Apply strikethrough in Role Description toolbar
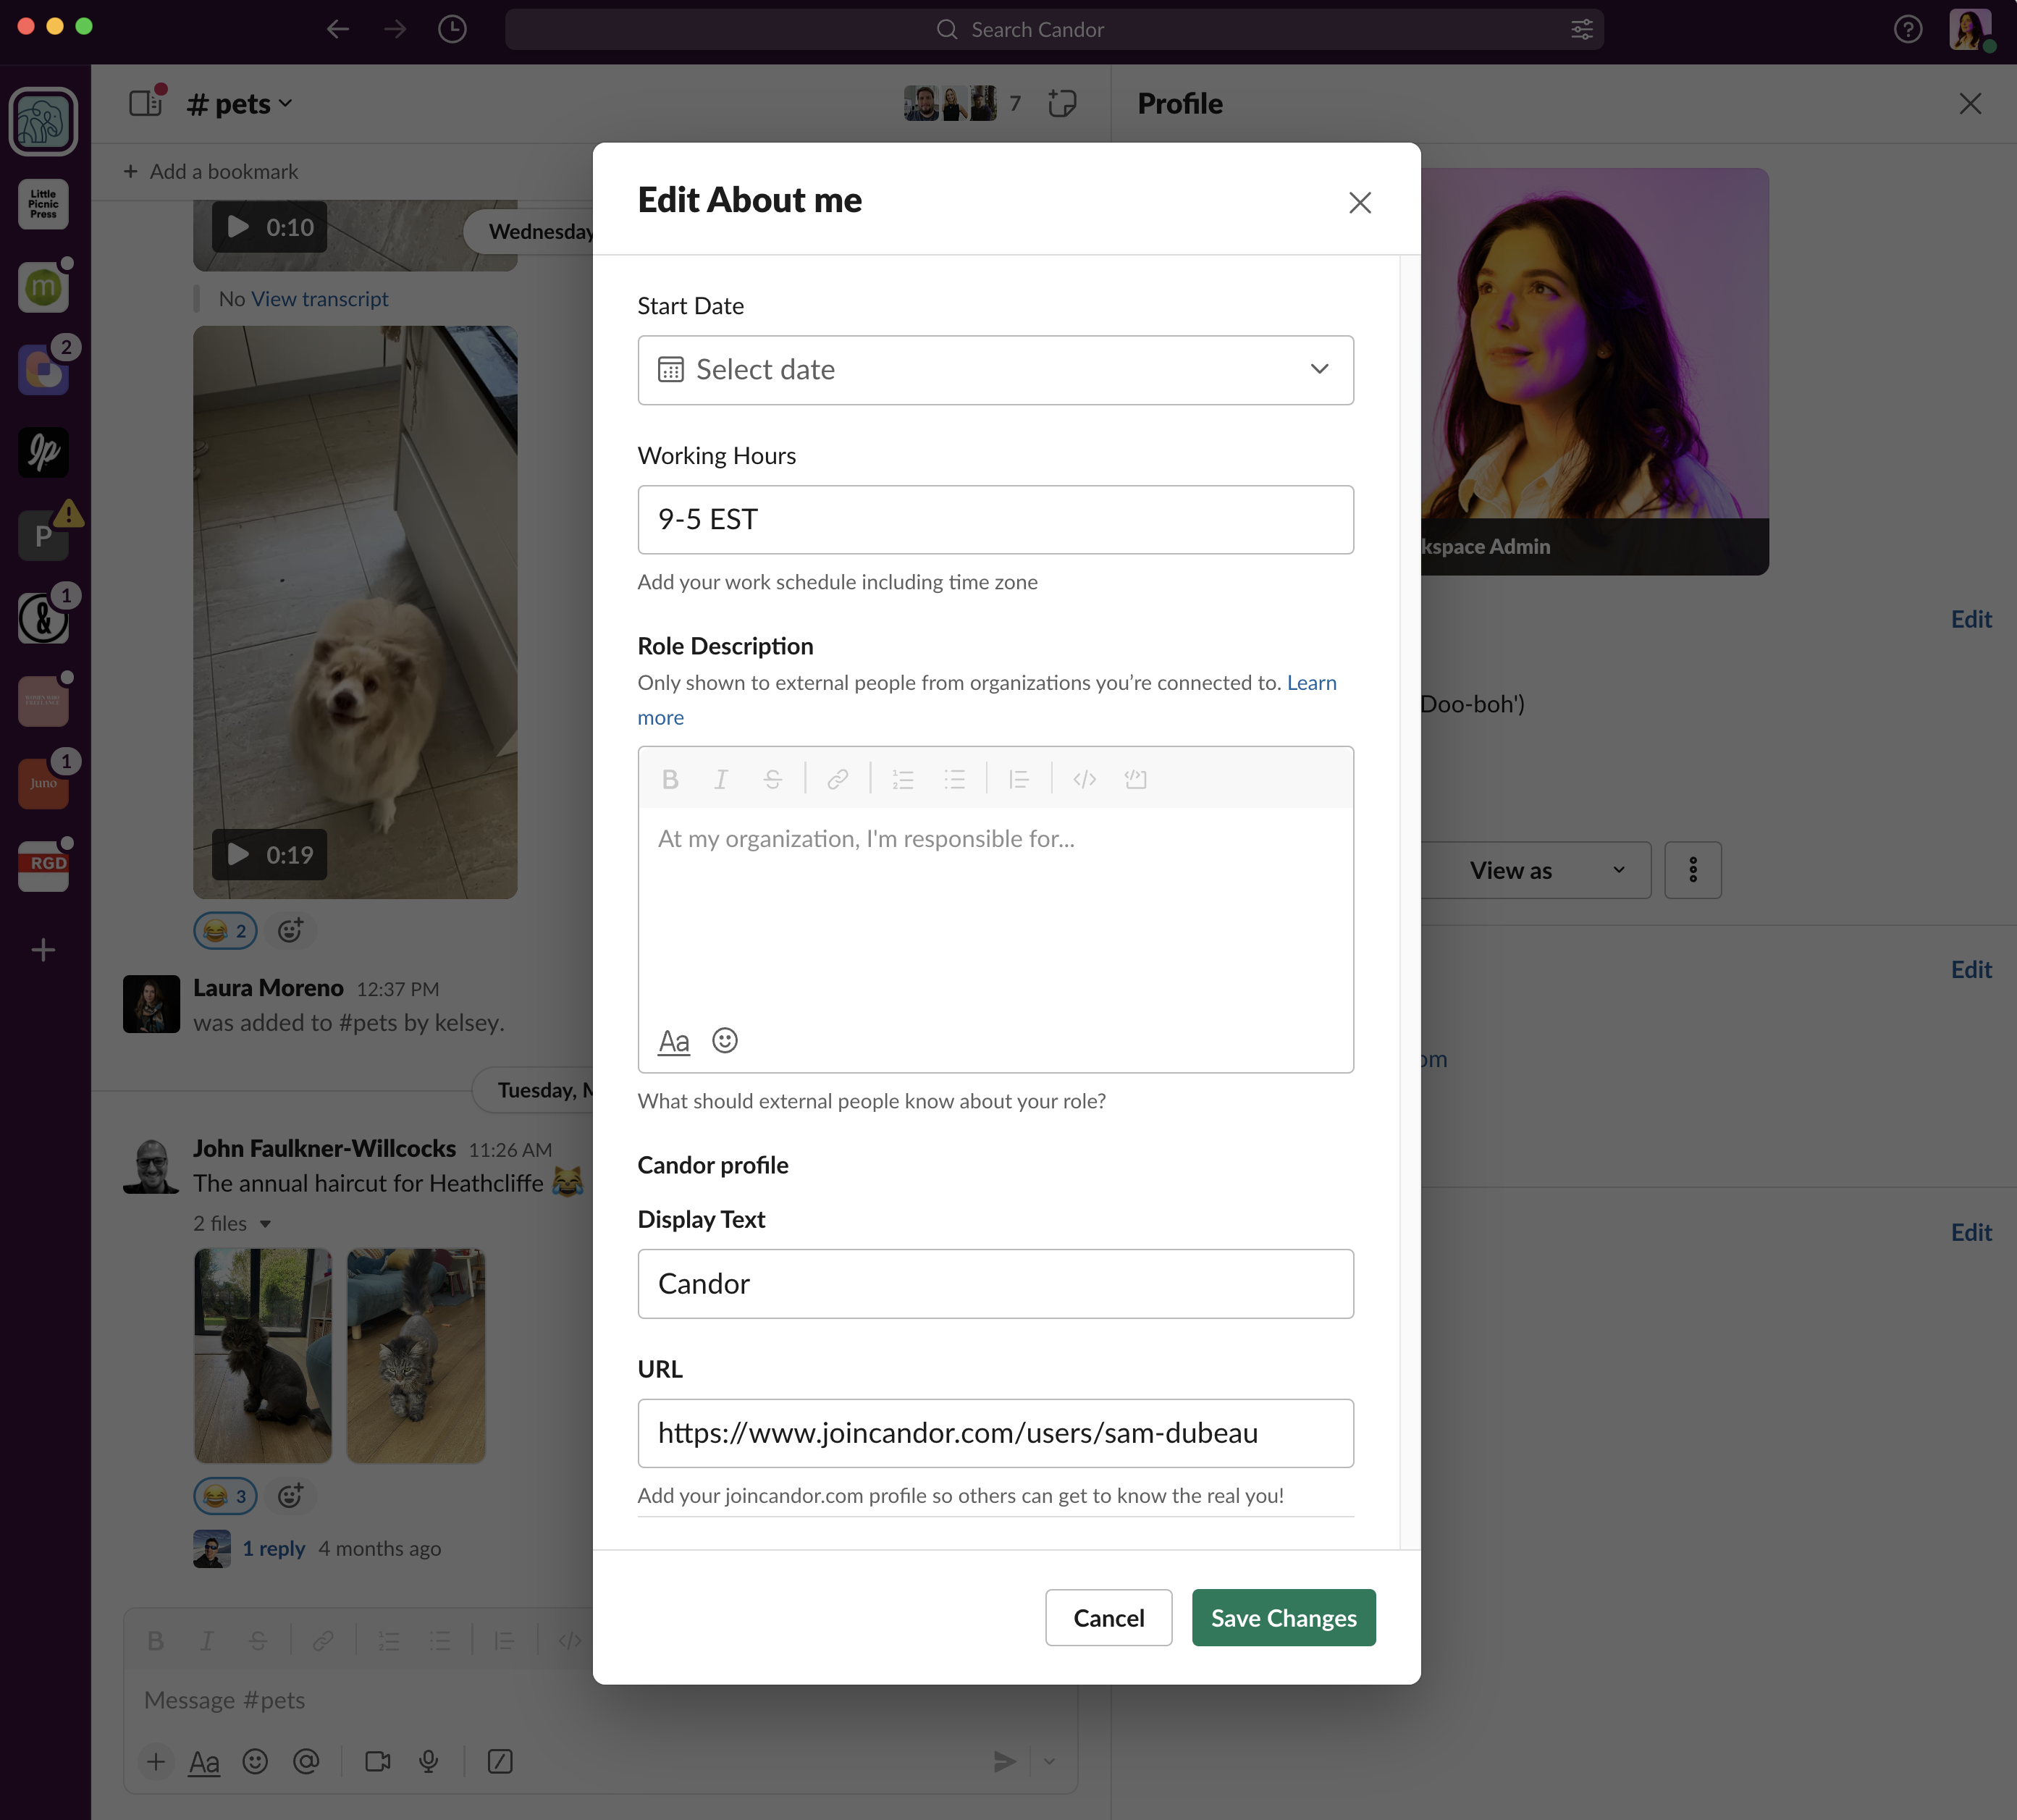 (772, 779)
